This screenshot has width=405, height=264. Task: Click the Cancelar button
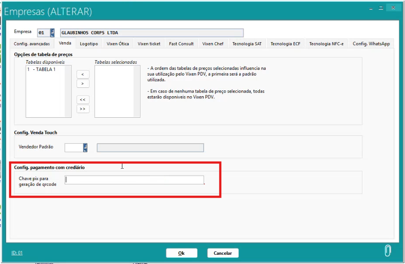pyautogui.click(x=222, y=253)
